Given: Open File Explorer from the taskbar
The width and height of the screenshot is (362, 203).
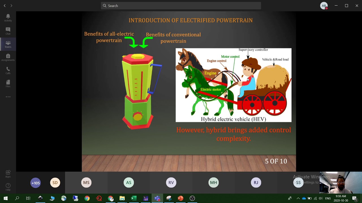Looking at the screenshot, I should point(122,198).
